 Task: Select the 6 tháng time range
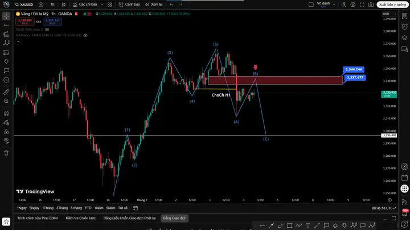(76, 208)
